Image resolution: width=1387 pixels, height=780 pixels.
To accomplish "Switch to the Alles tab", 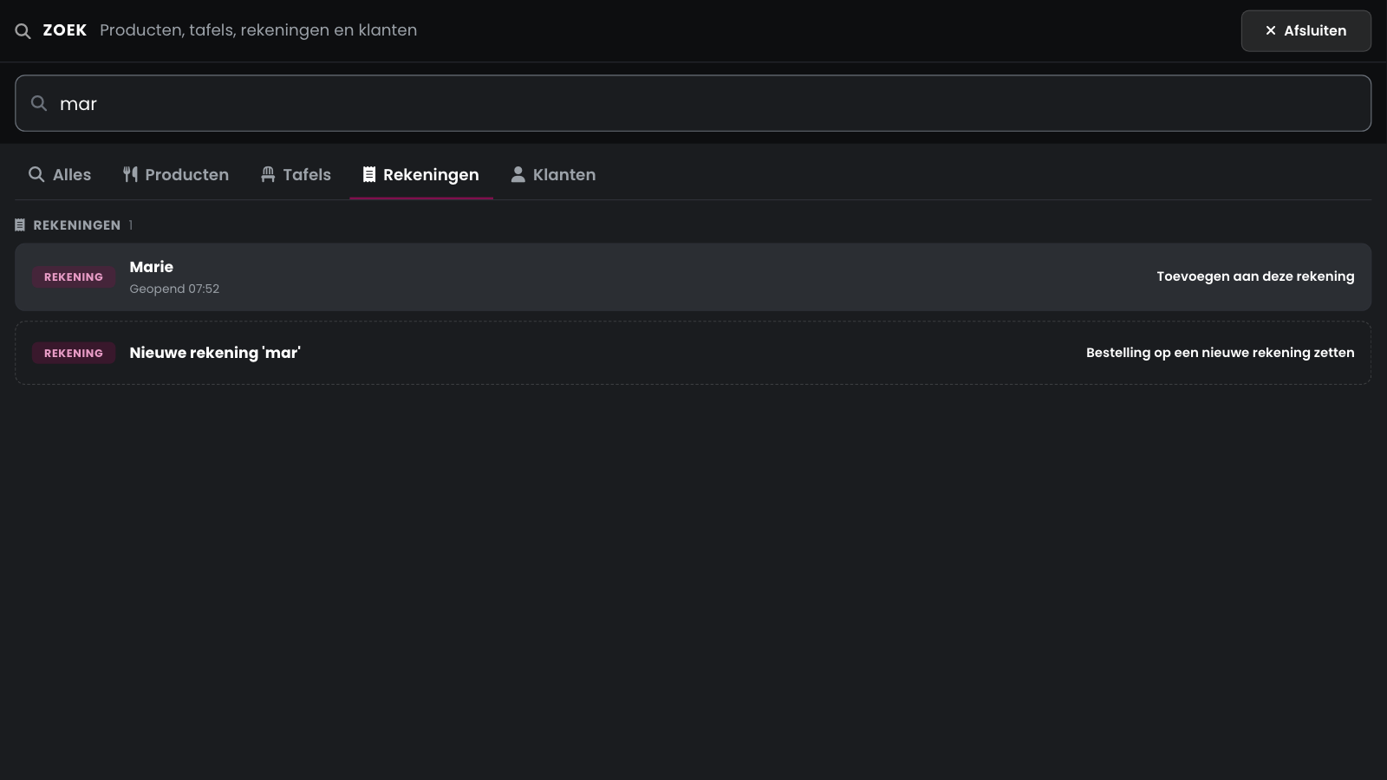I will click(x=60, y=174).
